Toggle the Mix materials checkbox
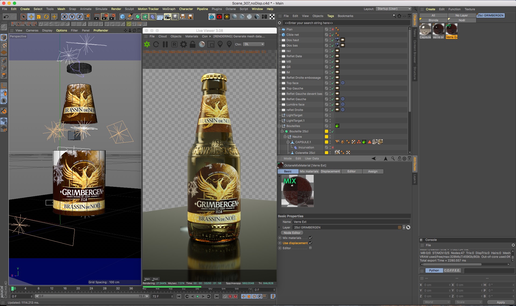The width and height of the screenshot is (516, 306). 310,238
